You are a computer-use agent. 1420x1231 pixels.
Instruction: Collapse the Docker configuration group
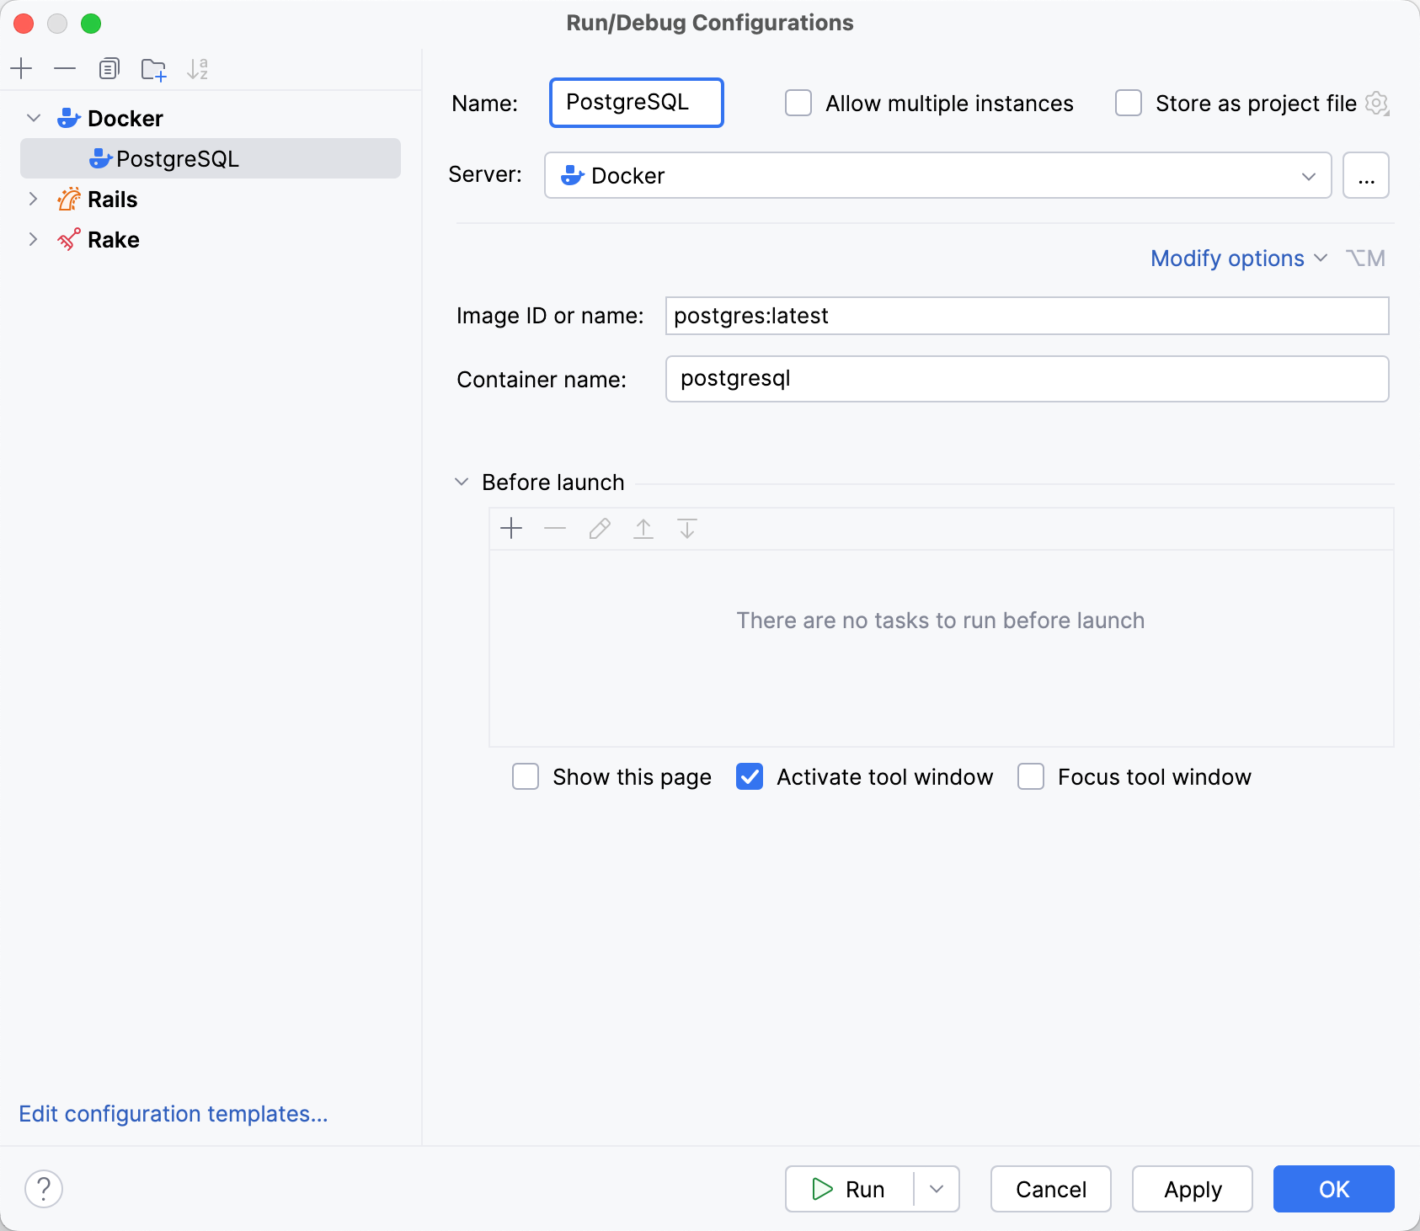click(33, 118)
